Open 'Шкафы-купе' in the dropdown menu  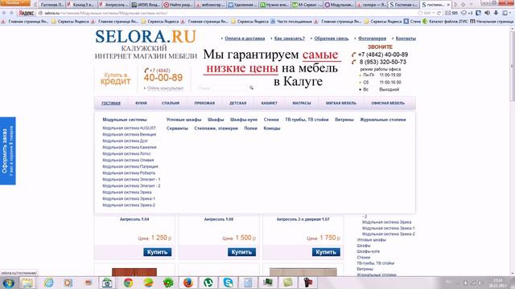tap(244, 120)
